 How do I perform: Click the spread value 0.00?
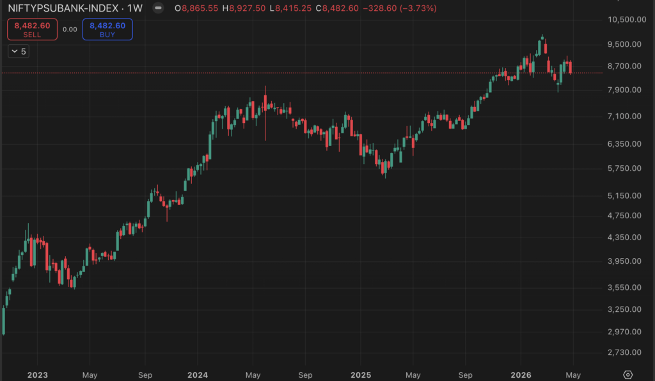click(x=70, y=29)
